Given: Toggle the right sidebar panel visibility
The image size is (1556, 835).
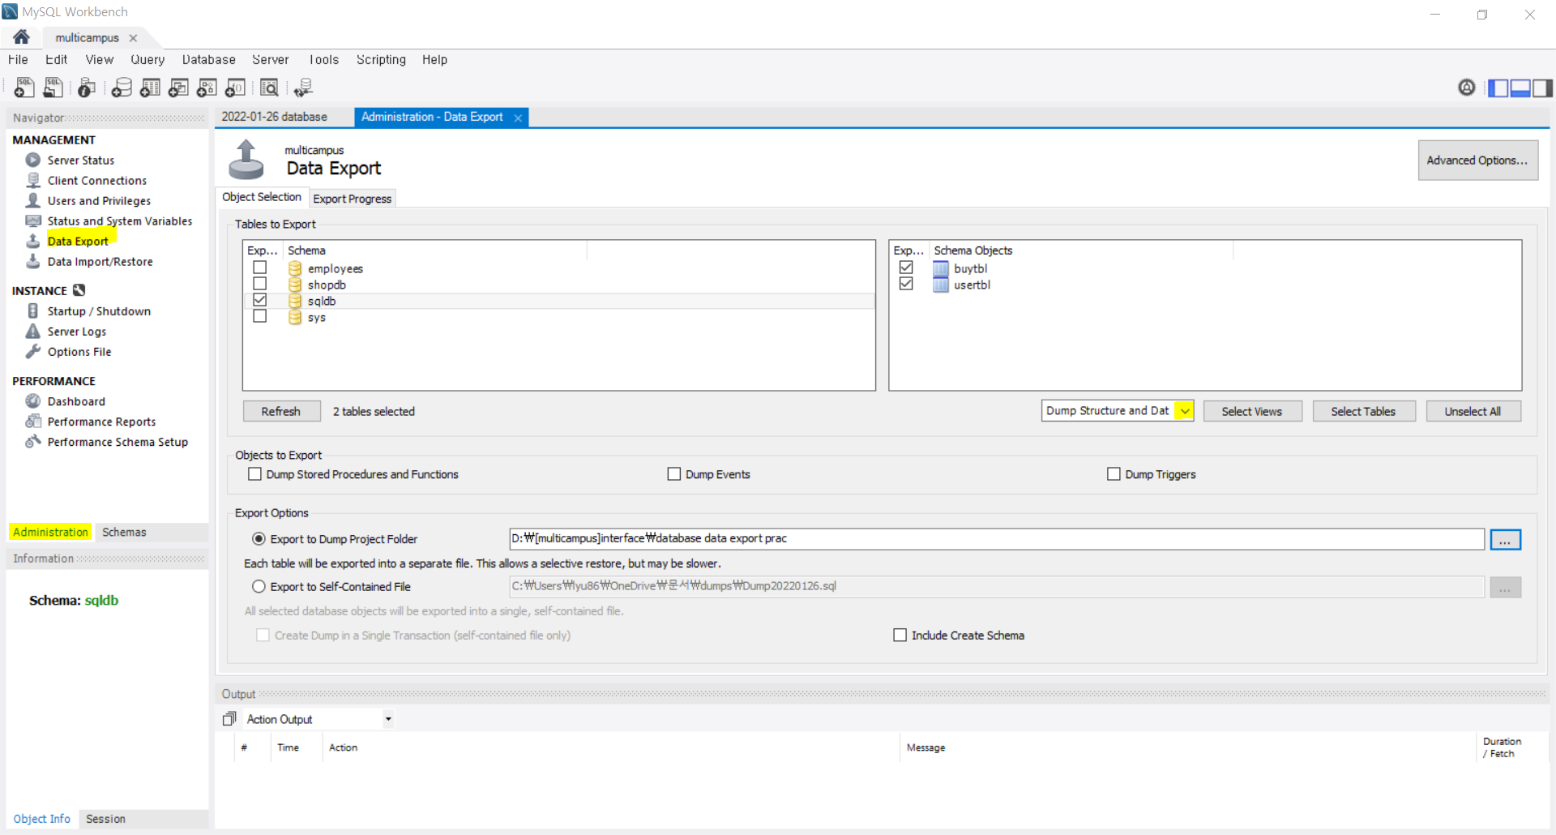Looking at the screenshot, I should pyautogui.click(x=1542, y=88).
